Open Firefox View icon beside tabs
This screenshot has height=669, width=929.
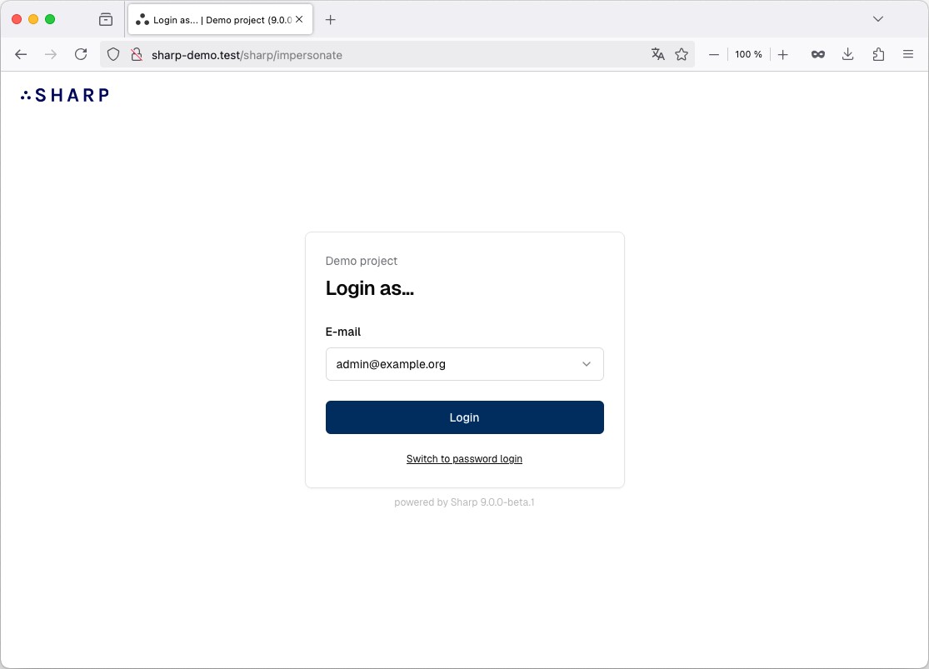coord(106,19)
